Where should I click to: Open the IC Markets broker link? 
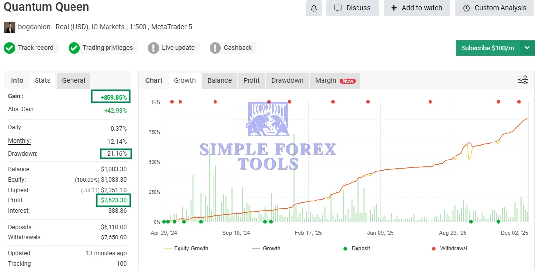[108, 27]
